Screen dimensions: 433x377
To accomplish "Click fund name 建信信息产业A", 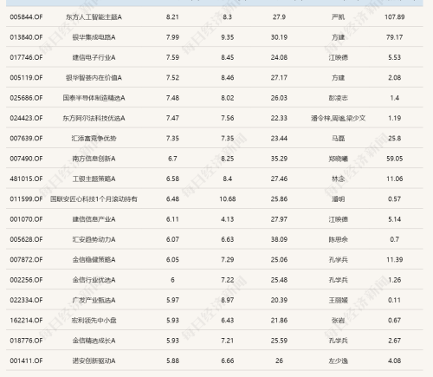I will (94, 219).
